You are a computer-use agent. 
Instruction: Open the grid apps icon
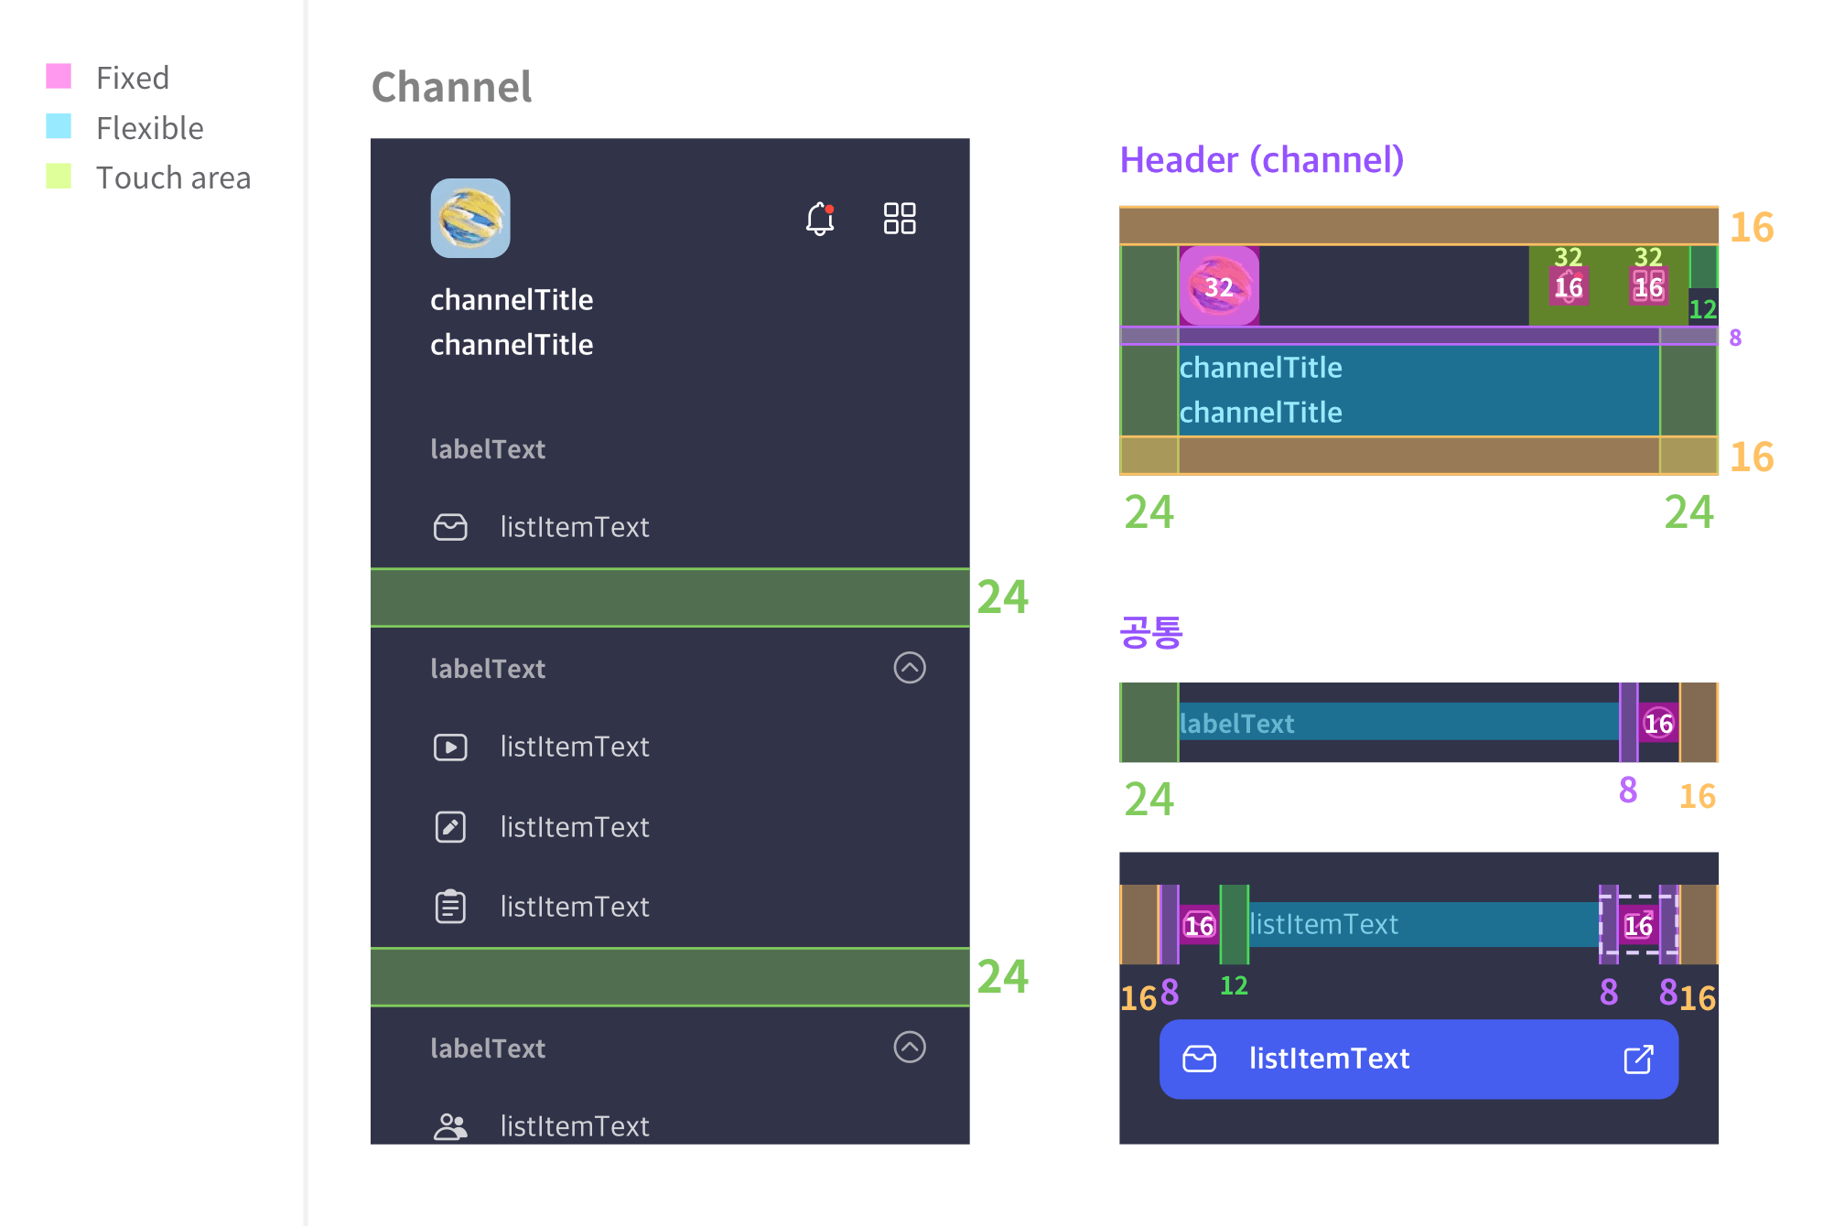tap(899, 219)
